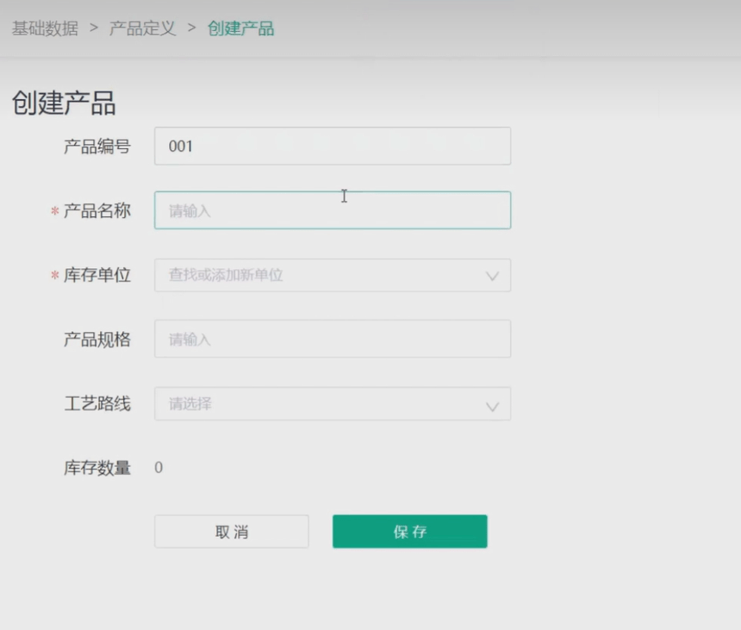Cancel product creation using 取消
This screenshot has height=630, width=741.
231,531
